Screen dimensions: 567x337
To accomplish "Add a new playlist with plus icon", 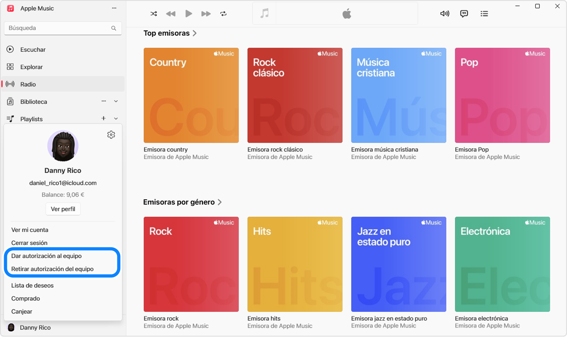I will click(103, 118).
